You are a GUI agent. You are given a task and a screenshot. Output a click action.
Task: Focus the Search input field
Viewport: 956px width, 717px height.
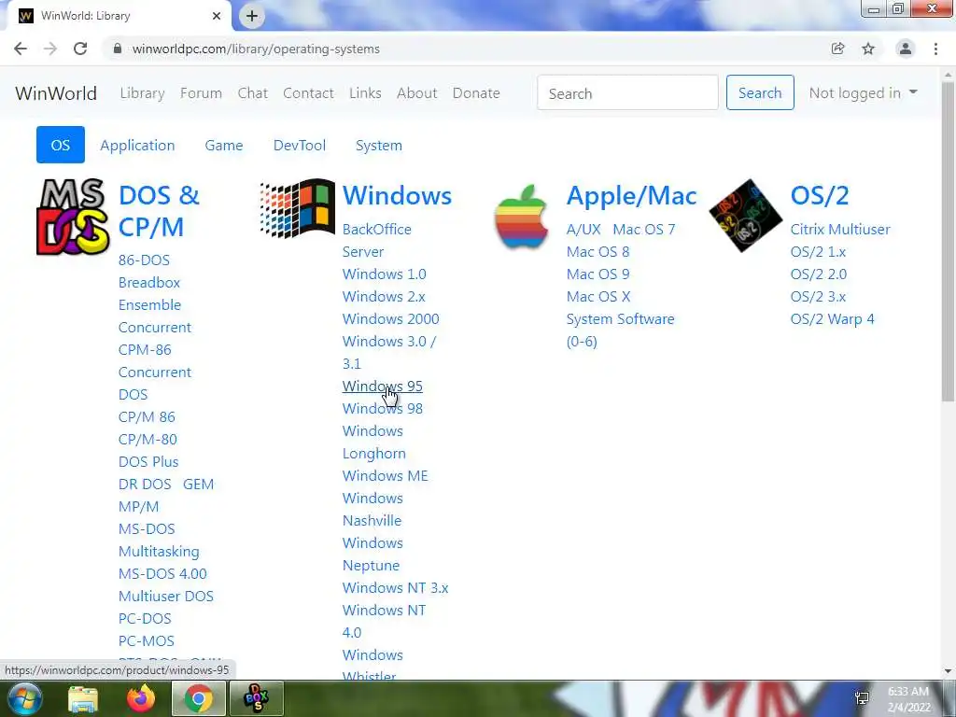pos(627,92)
